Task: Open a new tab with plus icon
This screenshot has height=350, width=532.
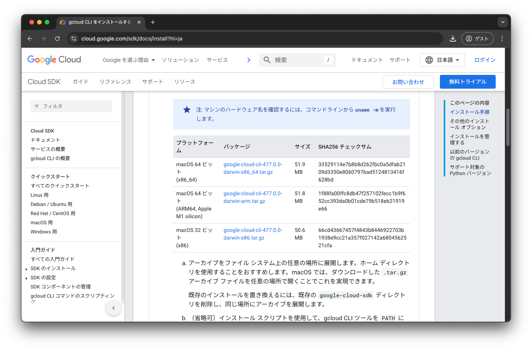Action: pos(153,22)
